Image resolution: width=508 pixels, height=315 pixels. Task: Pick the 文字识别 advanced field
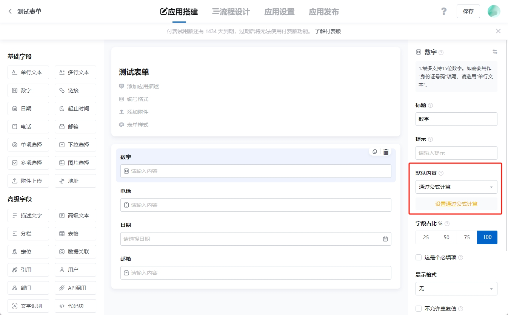click(x=28, y=306)
